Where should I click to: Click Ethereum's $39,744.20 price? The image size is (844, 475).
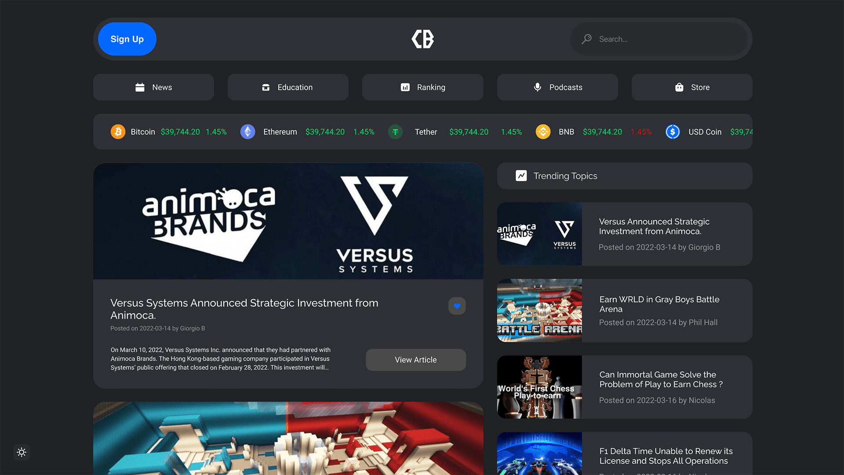pos(325,132)
